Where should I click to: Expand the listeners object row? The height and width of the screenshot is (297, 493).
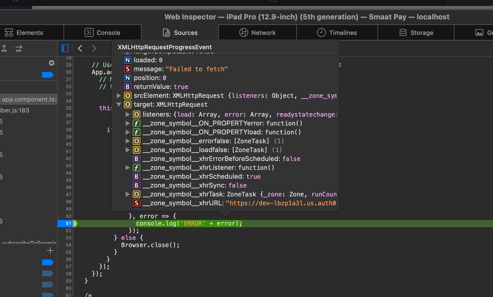[128, 114]
